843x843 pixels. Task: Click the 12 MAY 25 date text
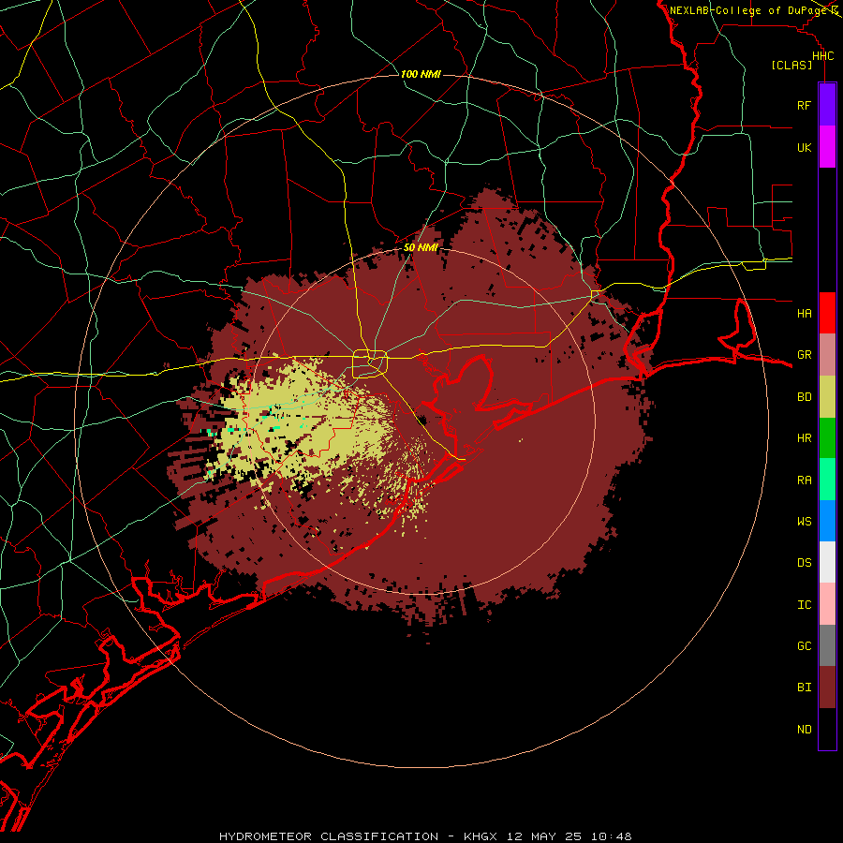(545, 836)
